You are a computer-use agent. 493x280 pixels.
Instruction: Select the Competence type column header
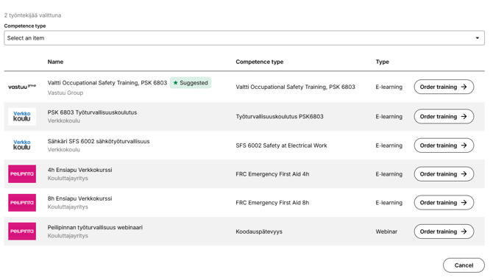260,62
